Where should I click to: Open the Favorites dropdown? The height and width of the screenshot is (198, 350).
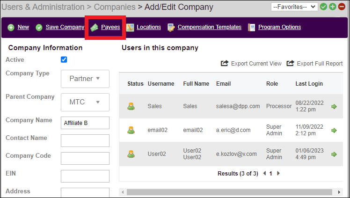(294, 7)
